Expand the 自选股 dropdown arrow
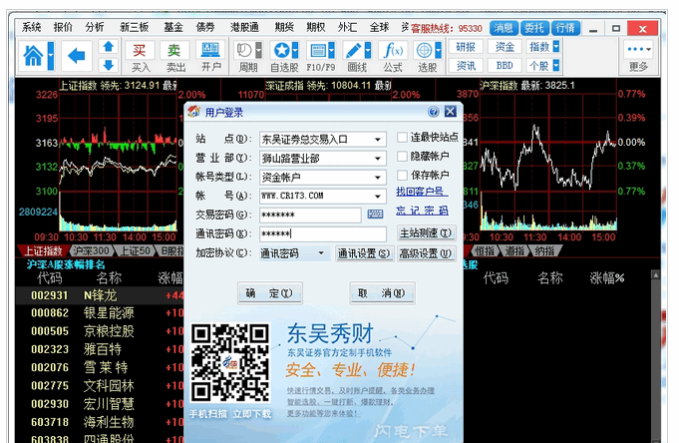Image resolution: width=679 pixels, height=443 pixels. coord(295,51)
